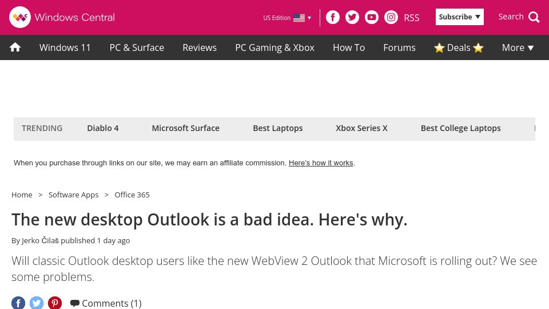Share article via Pinterest icon
The image size is (549, 309).
click(55, 303)
